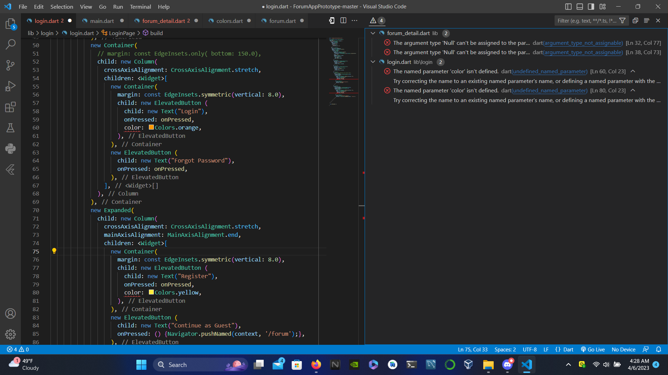Collapse the error details for Ln 60 Col 23

pyautogui.click(x=633, y=71)
